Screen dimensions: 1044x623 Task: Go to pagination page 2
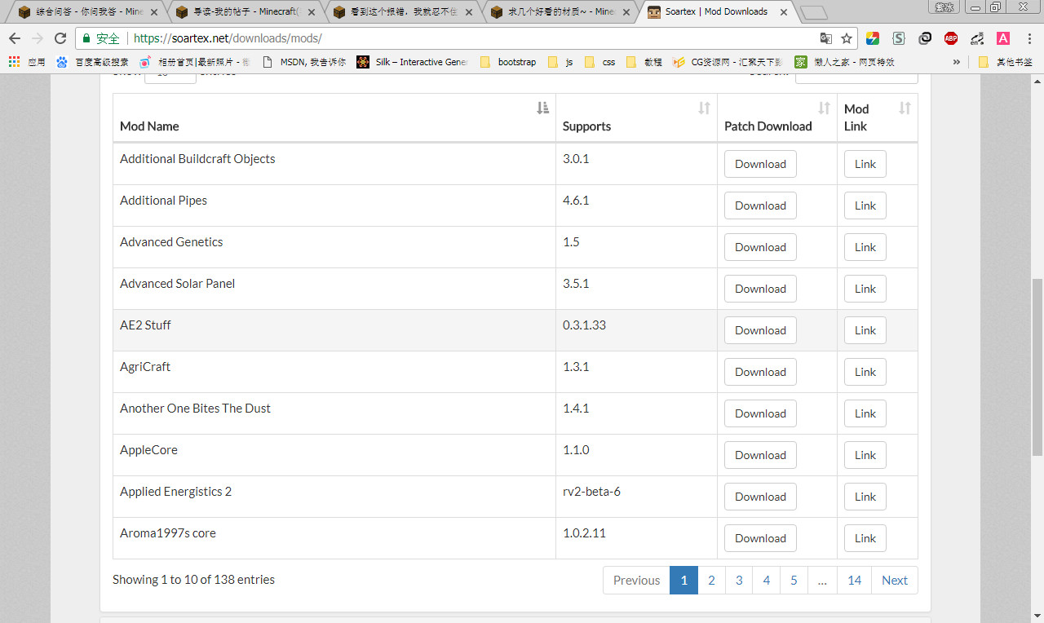pos(711,581)
